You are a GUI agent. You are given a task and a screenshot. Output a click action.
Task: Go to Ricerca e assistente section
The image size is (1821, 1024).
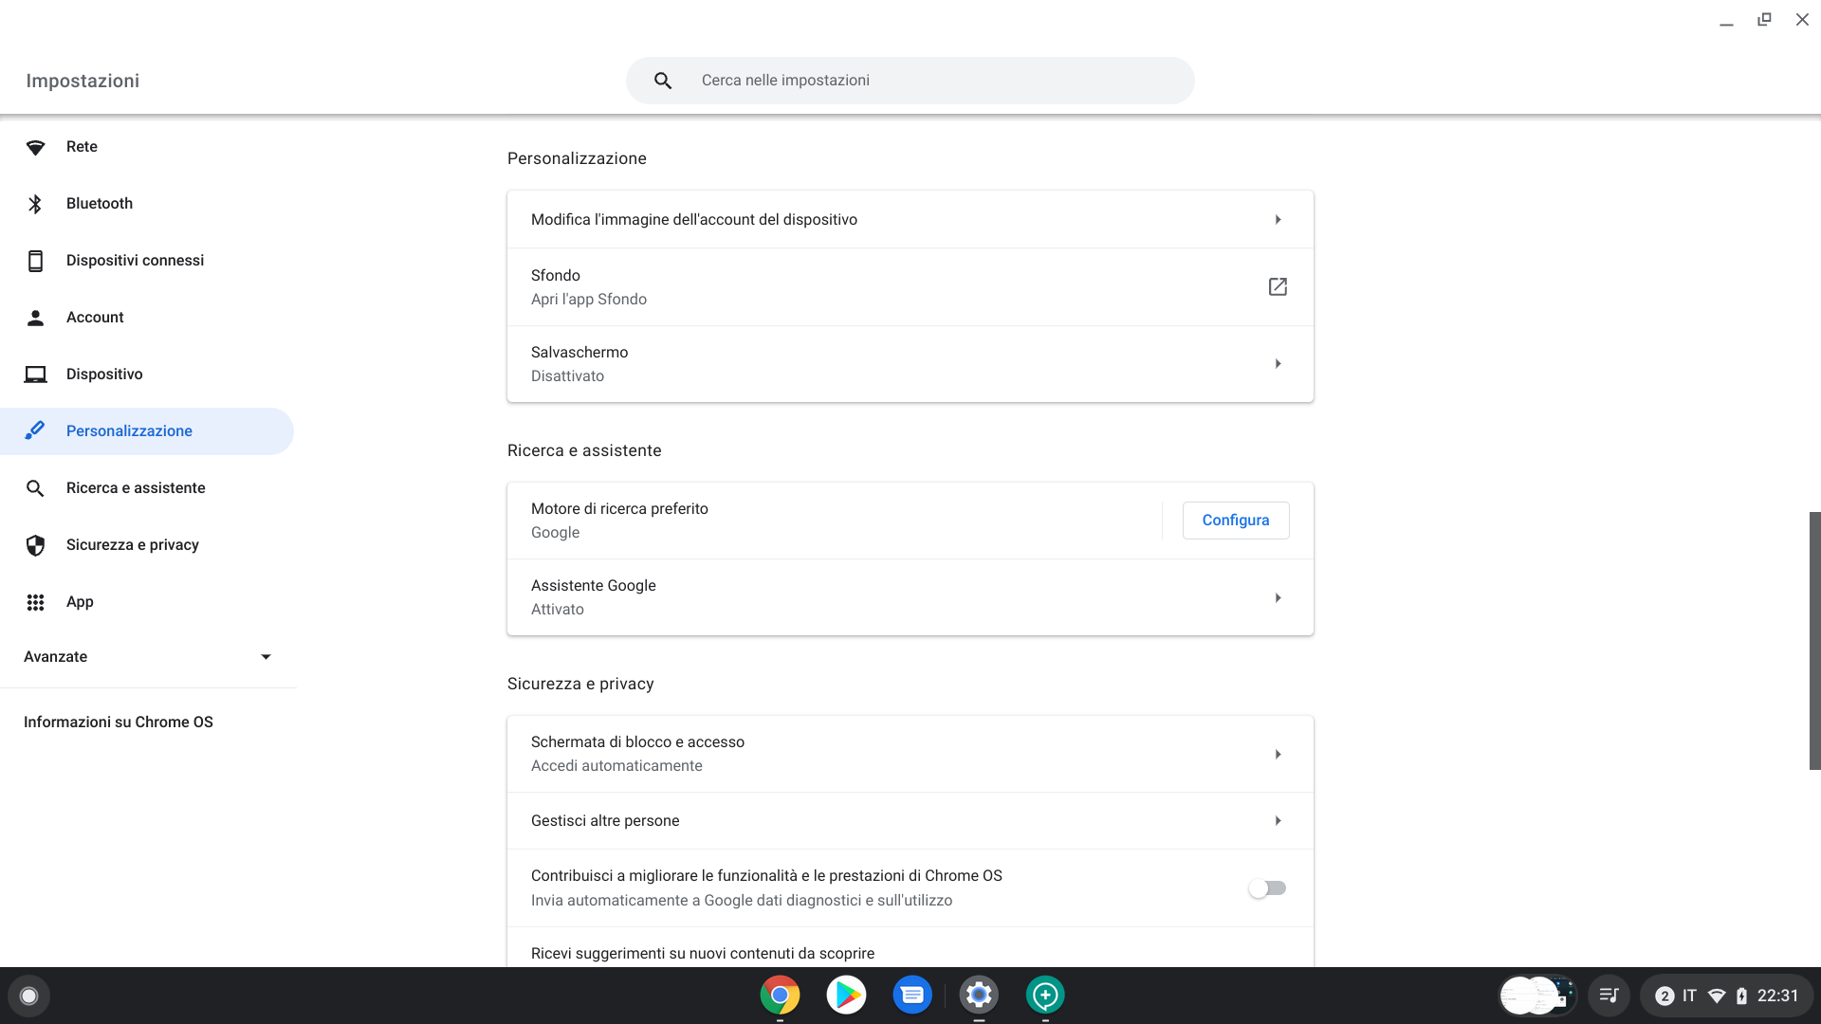[147, 488]
